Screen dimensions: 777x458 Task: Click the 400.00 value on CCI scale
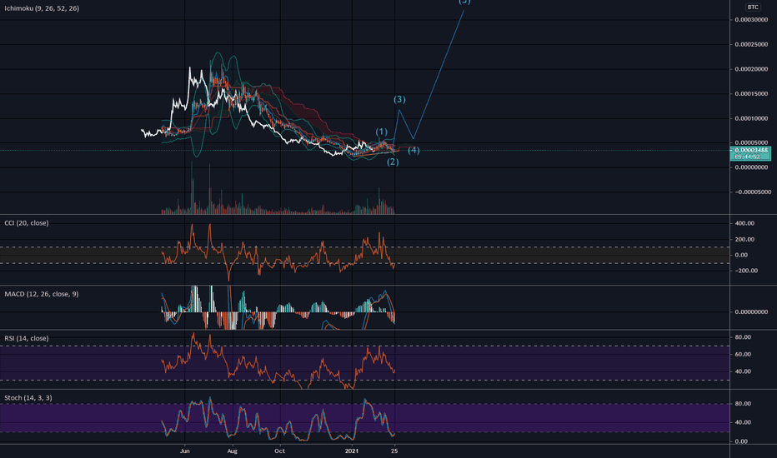point(744,223)
